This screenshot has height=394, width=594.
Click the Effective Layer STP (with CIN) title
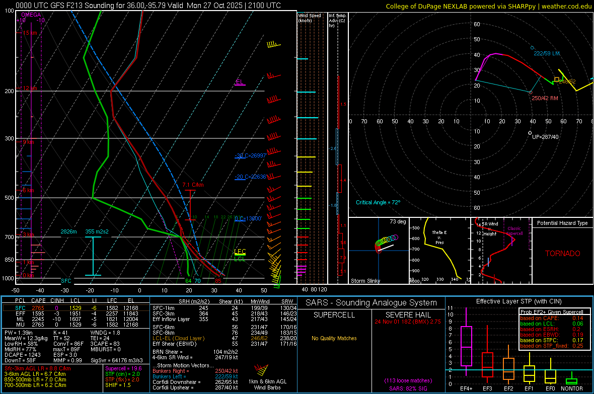[518, 301]
